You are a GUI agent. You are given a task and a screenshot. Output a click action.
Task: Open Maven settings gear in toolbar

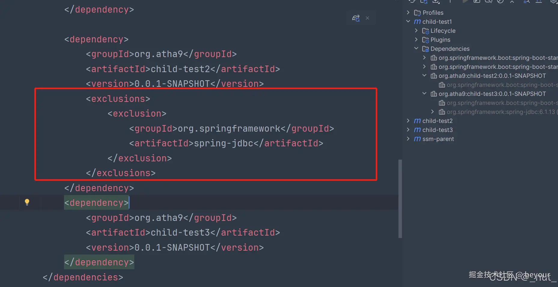[554, 1]
